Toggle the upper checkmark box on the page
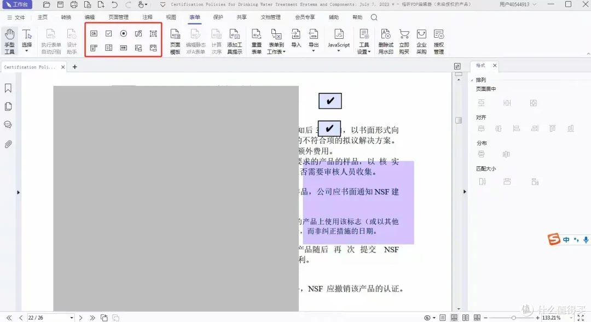Image resolution: width=591 pixels, height=322 pixels. (330, 101)
